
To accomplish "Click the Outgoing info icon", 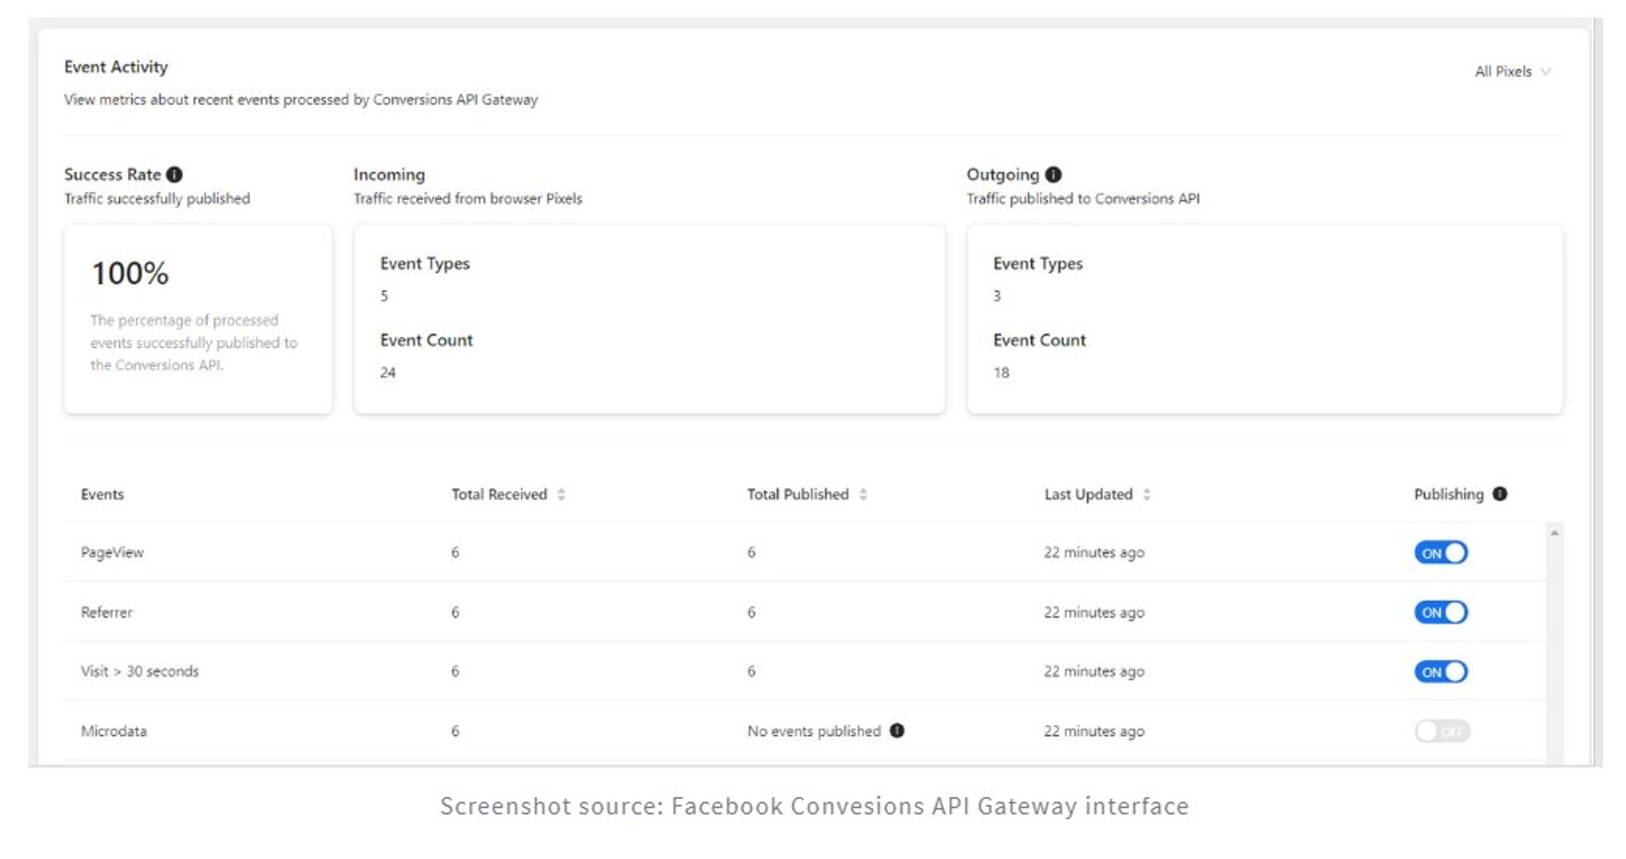I will 1052,175.
